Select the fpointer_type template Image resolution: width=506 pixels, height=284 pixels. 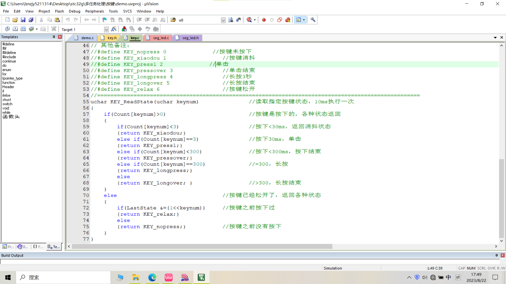coord(12,78)
